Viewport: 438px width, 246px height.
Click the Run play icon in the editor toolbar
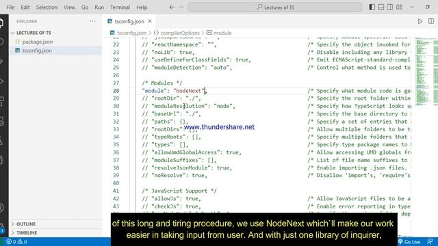tap(420, 21)
